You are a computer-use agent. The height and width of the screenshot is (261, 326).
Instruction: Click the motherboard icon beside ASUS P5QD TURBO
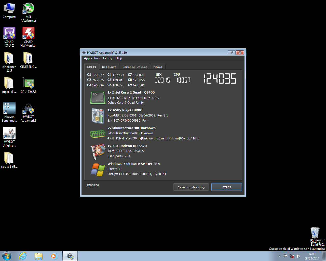click(x=98, y=116)
